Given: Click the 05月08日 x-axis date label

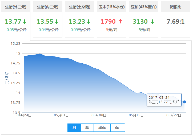Looking at the screenshot, I should click(99, 116).
